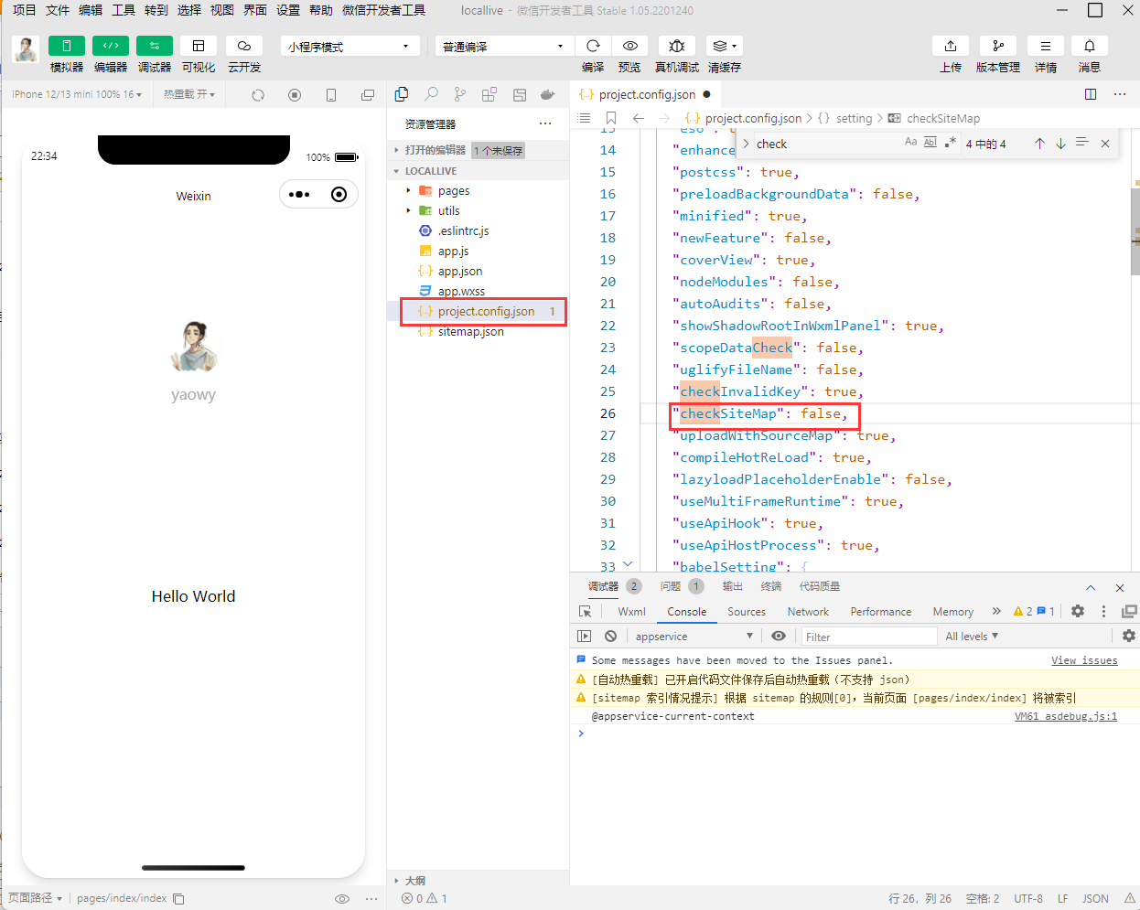The height and width of the screenshot is (910, 1140).
Task: Switch to the Console tab
Action: point(687,612)
